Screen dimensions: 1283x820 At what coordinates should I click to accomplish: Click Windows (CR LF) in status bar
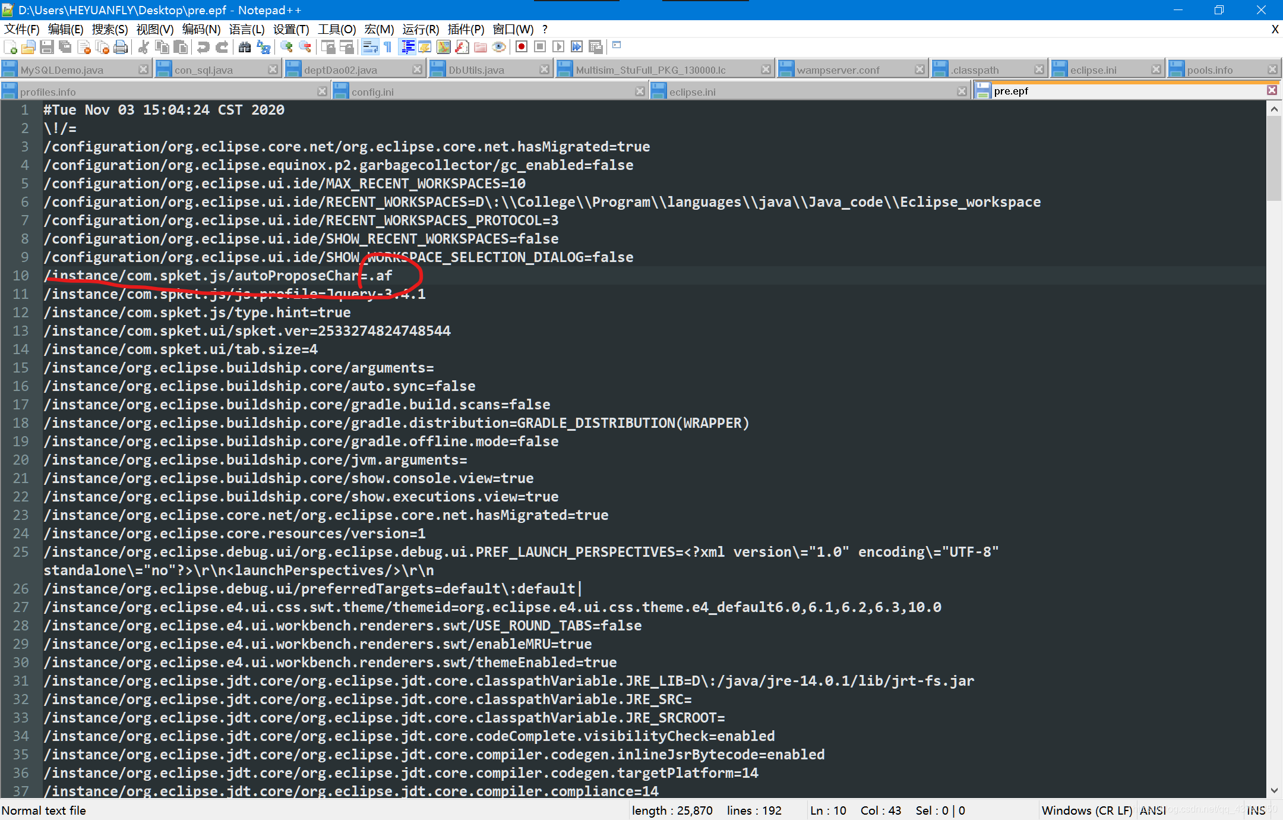point(1087,810)
